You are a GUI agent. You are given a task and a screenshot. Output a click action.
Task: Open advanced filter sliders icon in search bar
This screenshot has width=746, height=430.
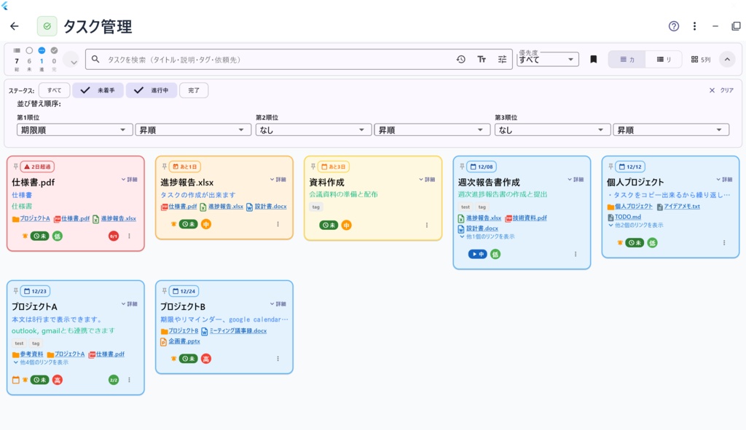click(x=502, y=57)
